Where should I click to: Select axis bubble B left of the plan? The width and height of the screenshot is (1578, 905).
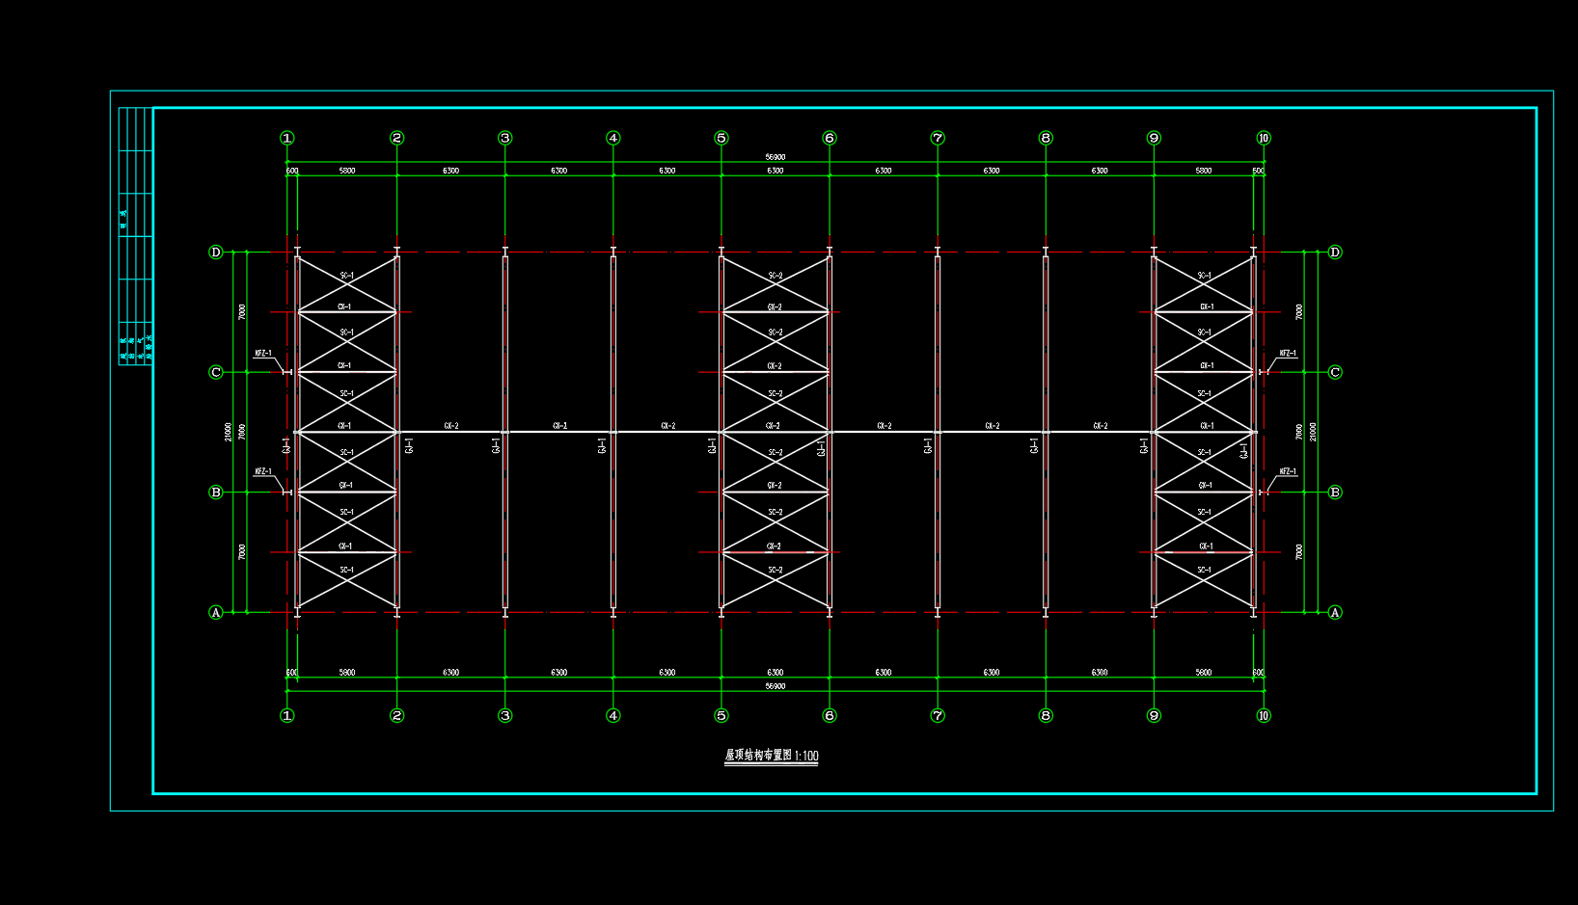click(x=216, y=492)
